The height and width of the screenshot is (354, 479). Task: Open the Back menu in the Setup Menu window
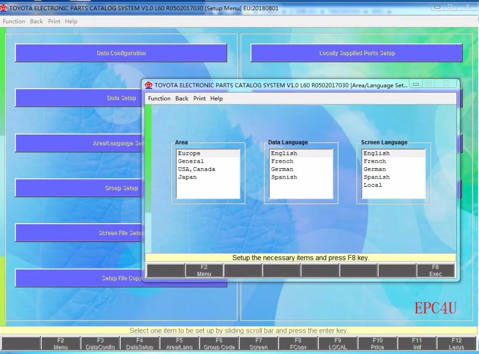click(36, 22)
